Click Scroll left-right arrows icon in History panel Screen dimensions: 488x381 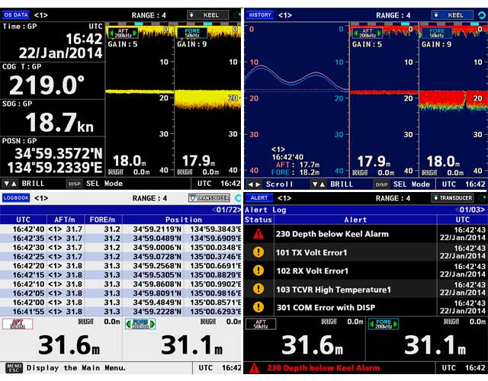(254, 184)
